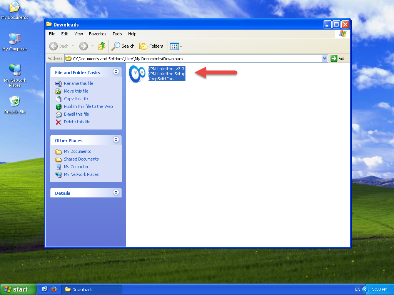
Task: Click Copy this file link
Action: click(76, 99)
